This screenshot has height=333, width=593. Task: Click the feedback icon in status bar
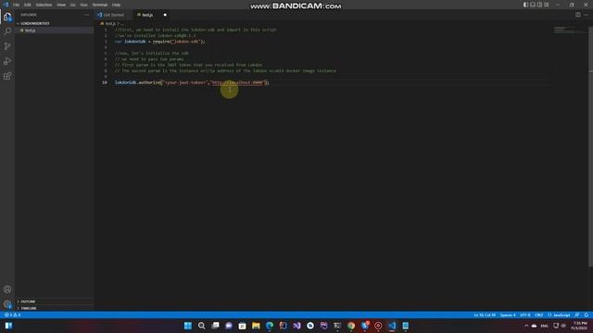(x=577, y=314)
